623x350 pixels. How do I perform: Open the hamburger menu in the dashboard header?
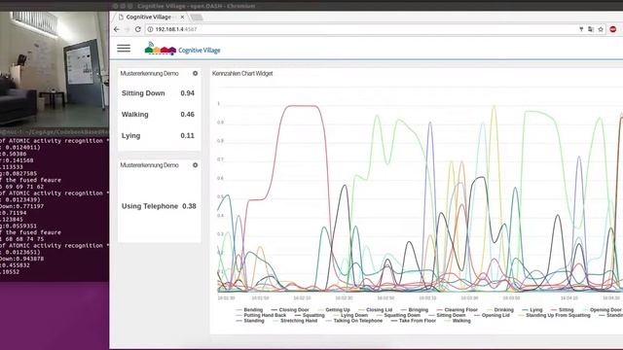pyautogui.click(x=124, y=49)
